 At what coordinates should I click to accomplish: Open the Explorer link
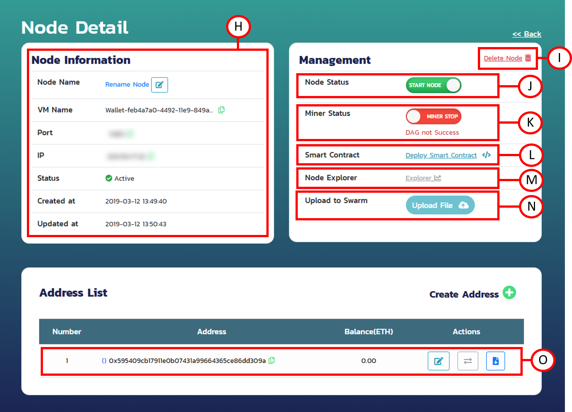click(418, 178)
